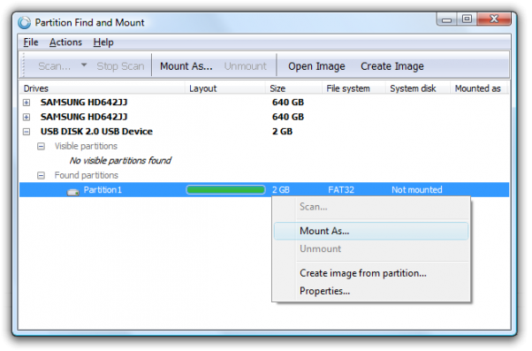532x351 pixels.
Task: Open the Actions menu
Action: click(65, 42)
